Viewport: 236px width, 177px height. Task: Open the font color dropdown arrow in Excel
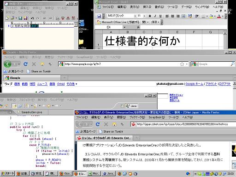point(223,16)
